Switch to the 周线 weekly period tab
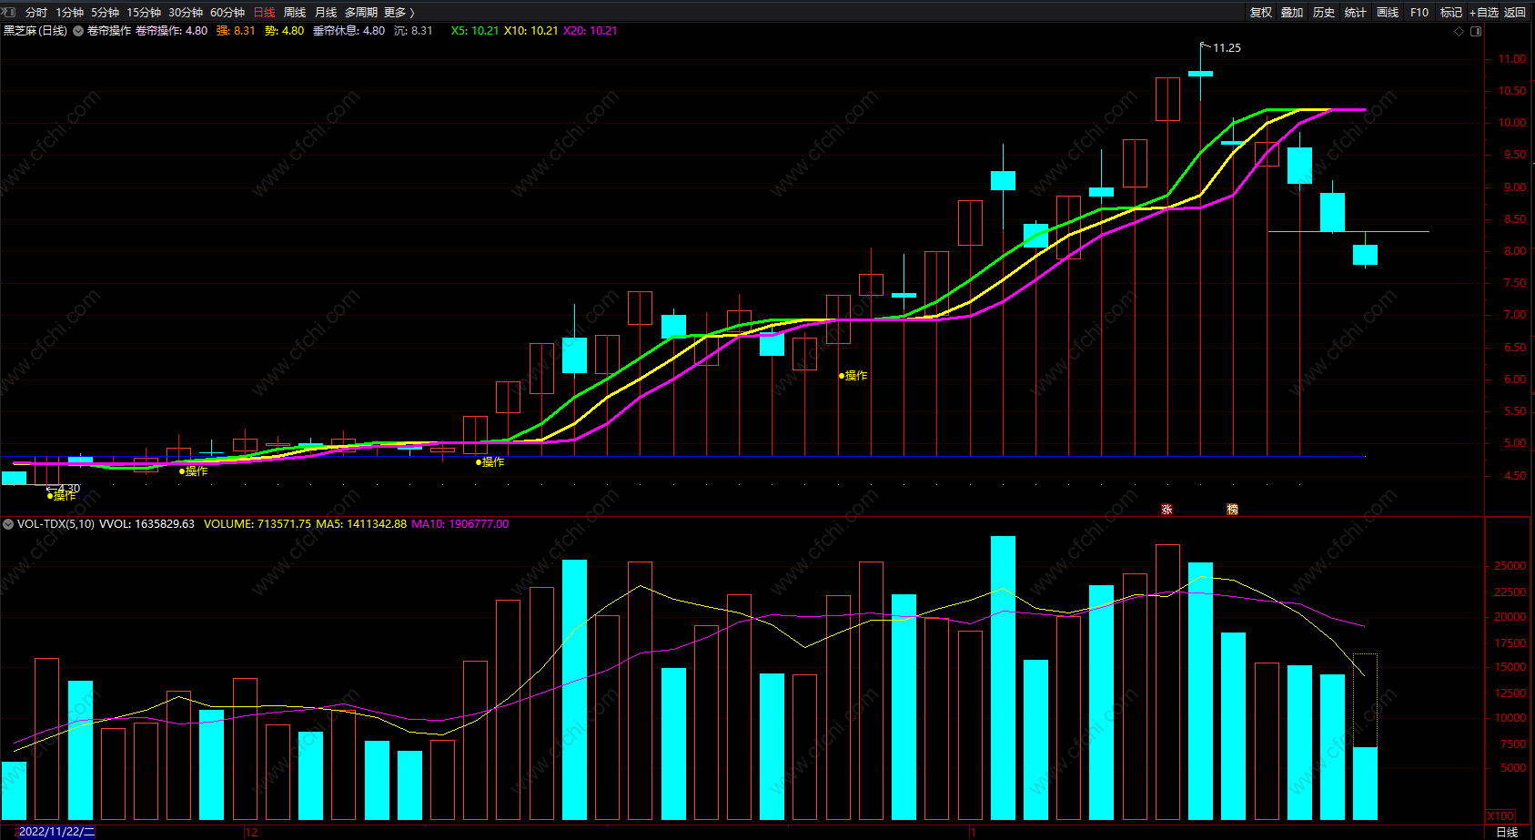 [295, 12]
